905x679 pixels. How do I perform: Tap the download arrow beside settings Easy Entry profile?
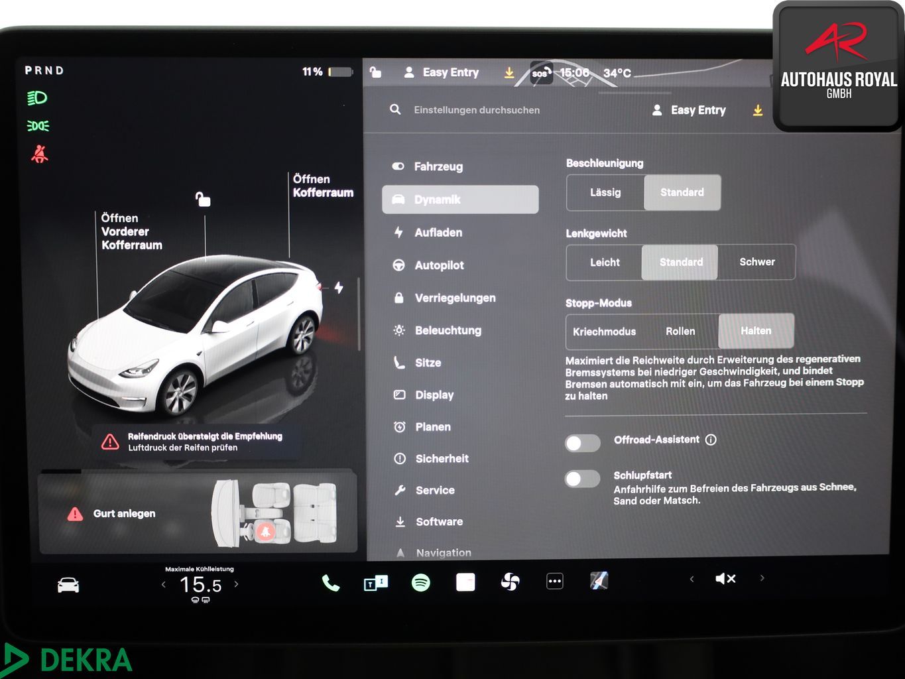[758, 111]
